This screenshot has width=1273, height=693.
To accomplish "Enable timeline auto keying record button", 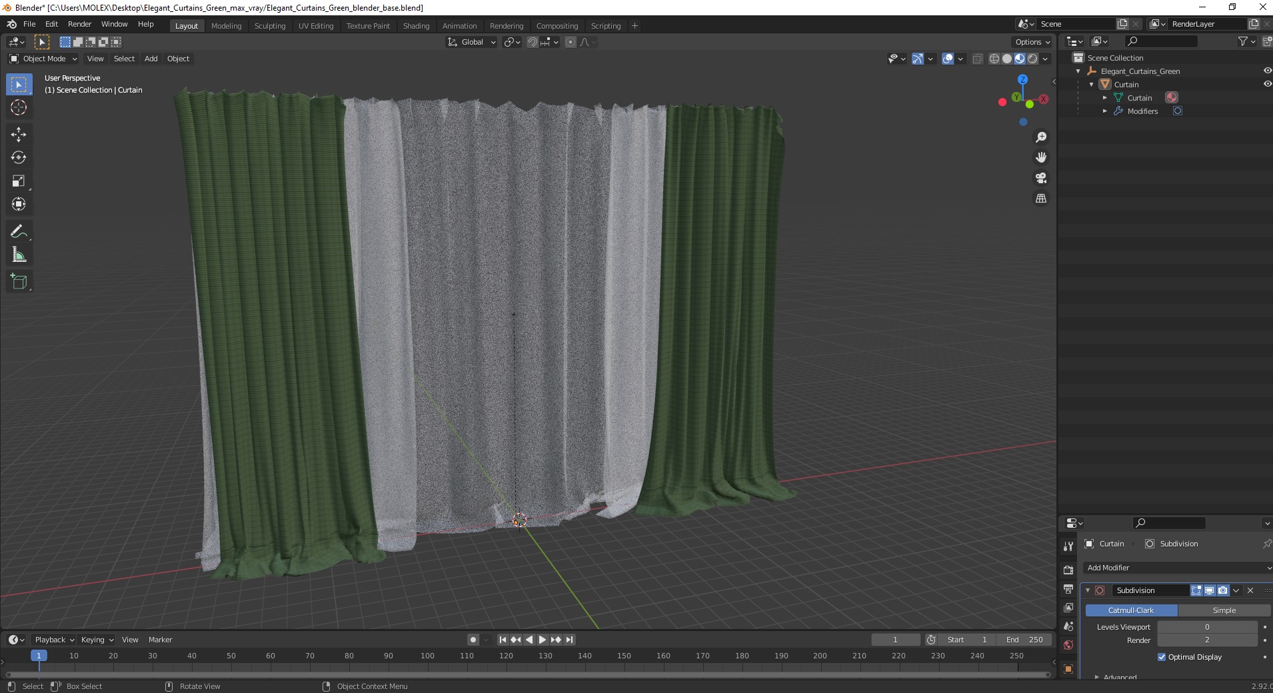I will coord(473,640).
